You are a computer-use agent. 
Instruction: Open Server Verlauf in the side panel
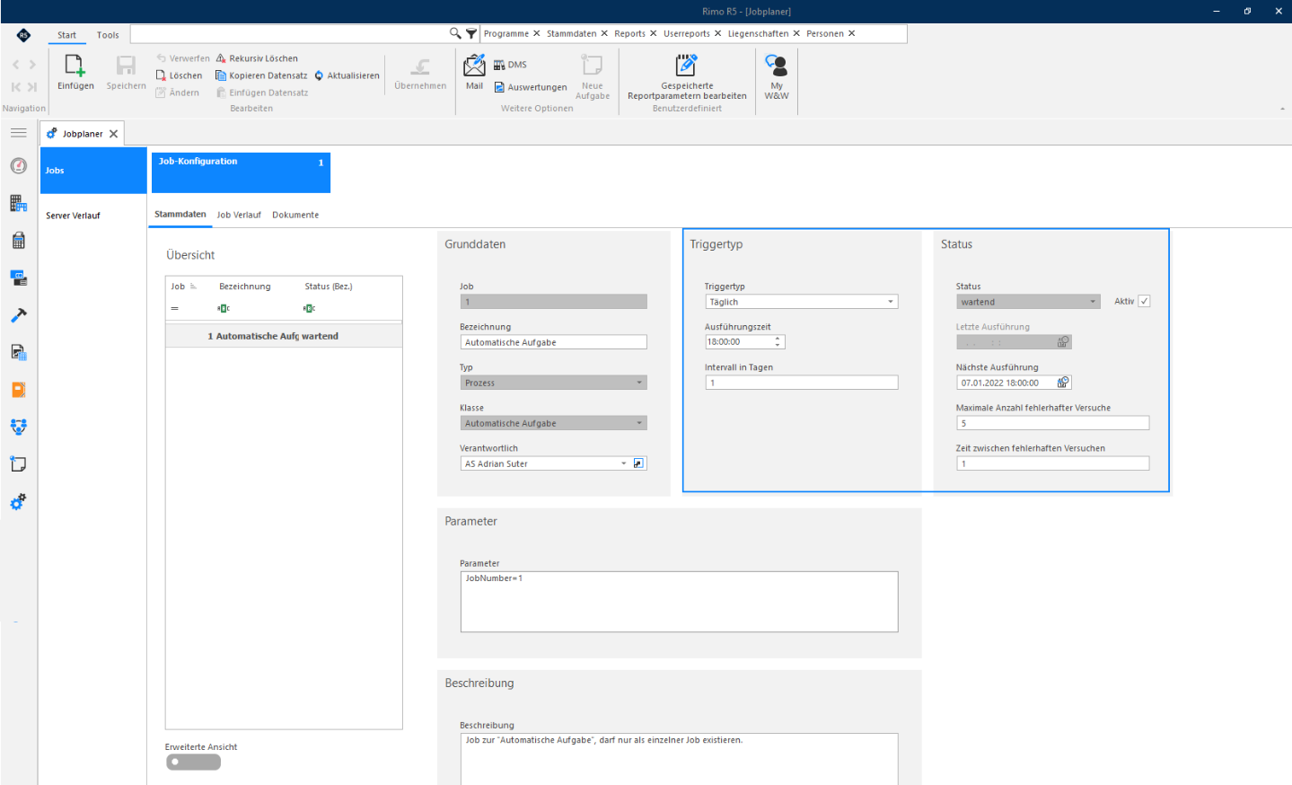73,216
